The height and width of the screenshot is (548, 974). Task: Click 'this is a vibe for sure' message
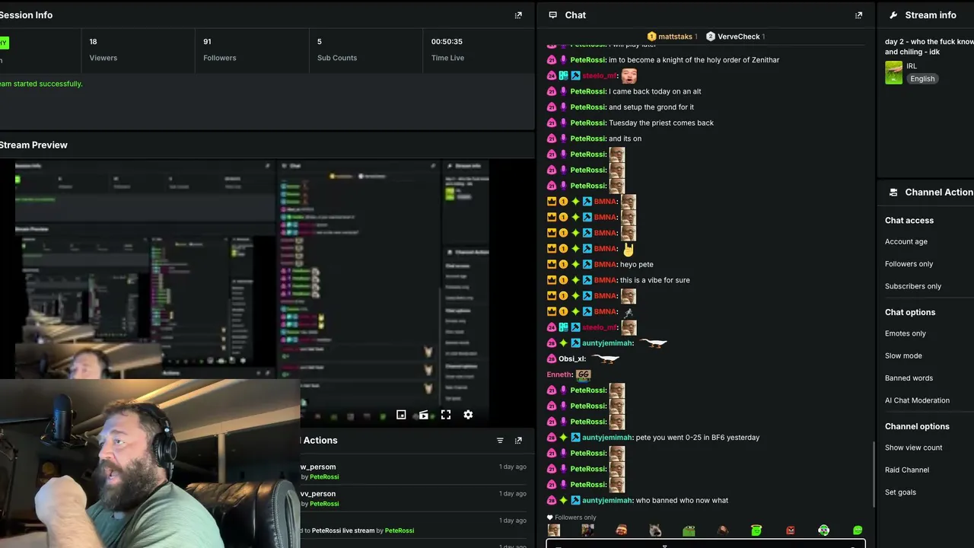click(x=655, y=280)
